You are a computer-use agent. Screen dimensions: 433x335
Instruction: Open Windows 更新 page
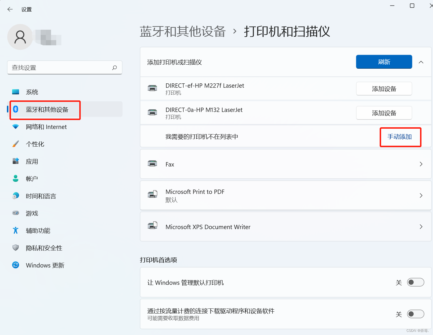point(65,265)
